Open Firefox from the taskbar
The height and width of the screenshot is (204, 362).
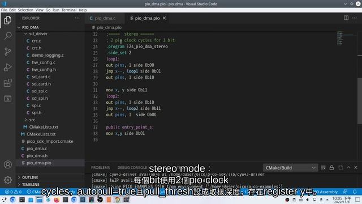coord(57,199)
